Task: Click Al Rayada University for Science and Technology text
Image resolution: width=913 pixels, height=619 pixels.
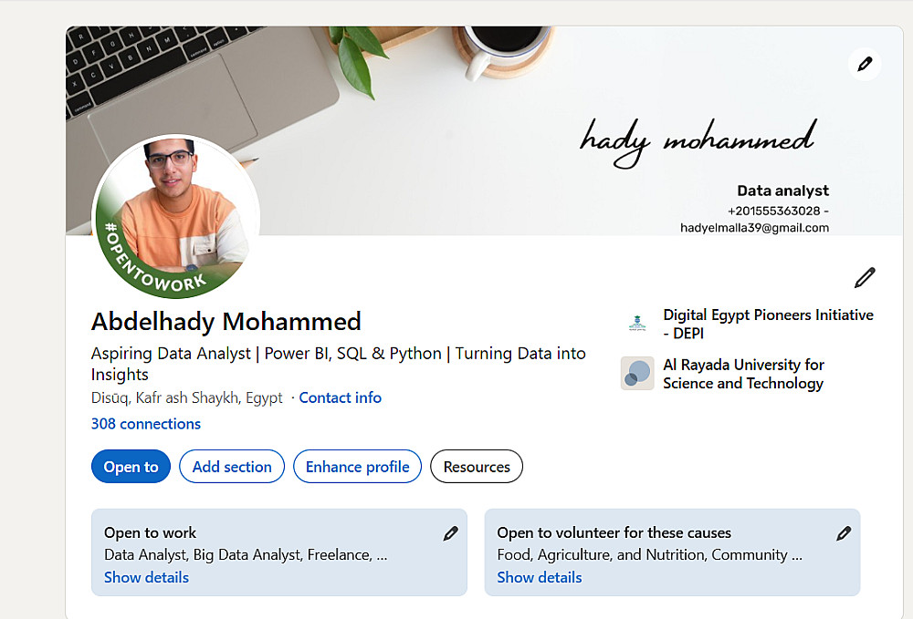Action: click(x=743, y=374)
